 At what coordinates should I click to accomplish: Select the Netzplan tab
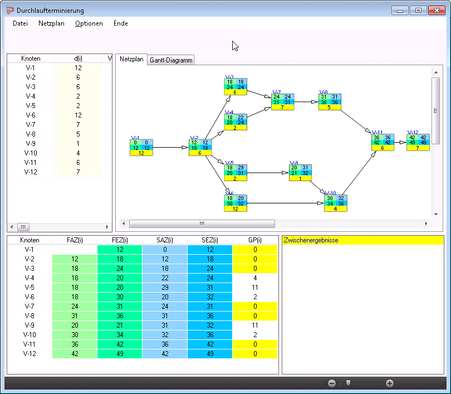tap(131, 59)
